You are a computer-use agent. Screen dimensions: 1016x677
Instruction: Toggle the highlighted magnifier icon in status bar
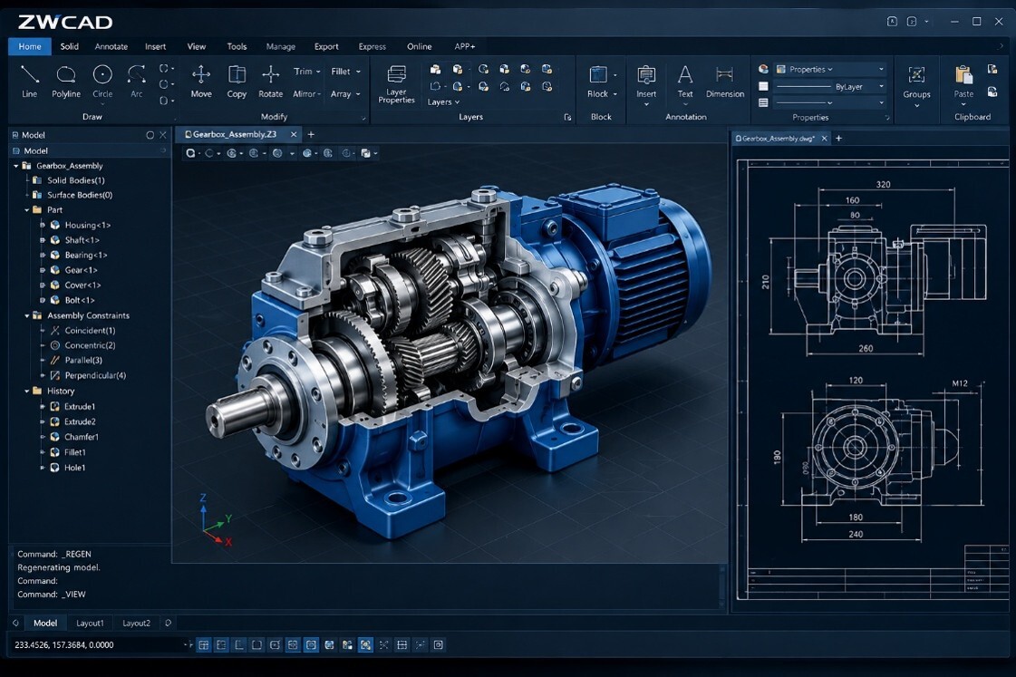click(365, 644)
